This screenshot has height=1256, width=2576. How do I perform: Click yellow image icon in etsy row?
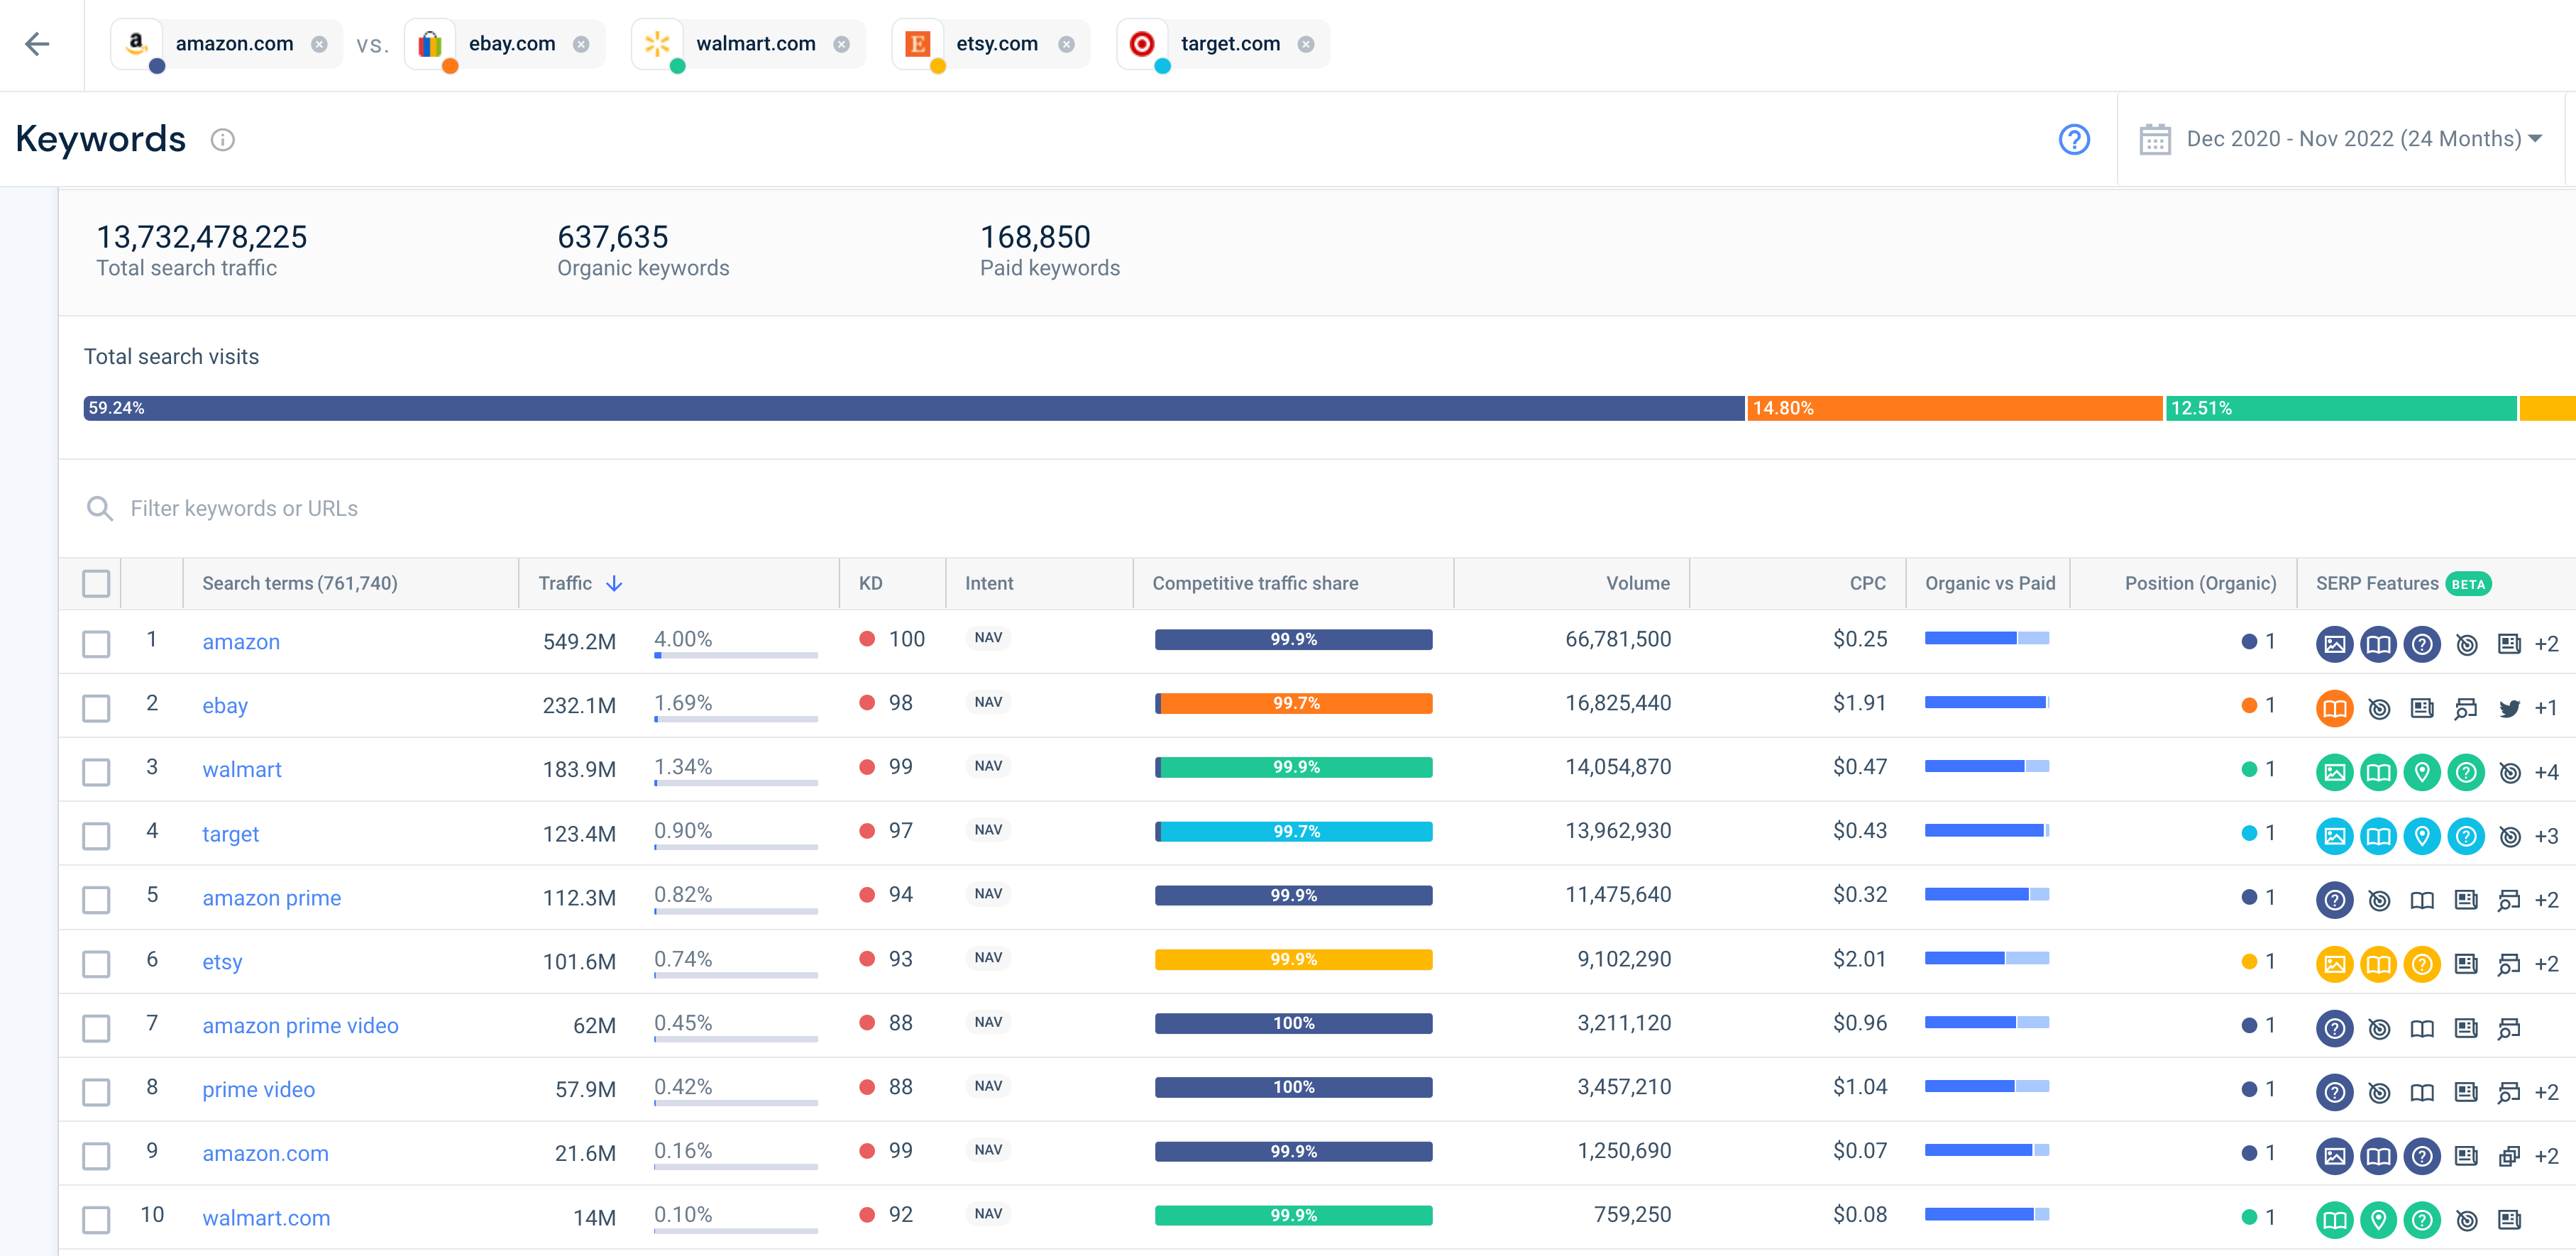point(2334,964)
